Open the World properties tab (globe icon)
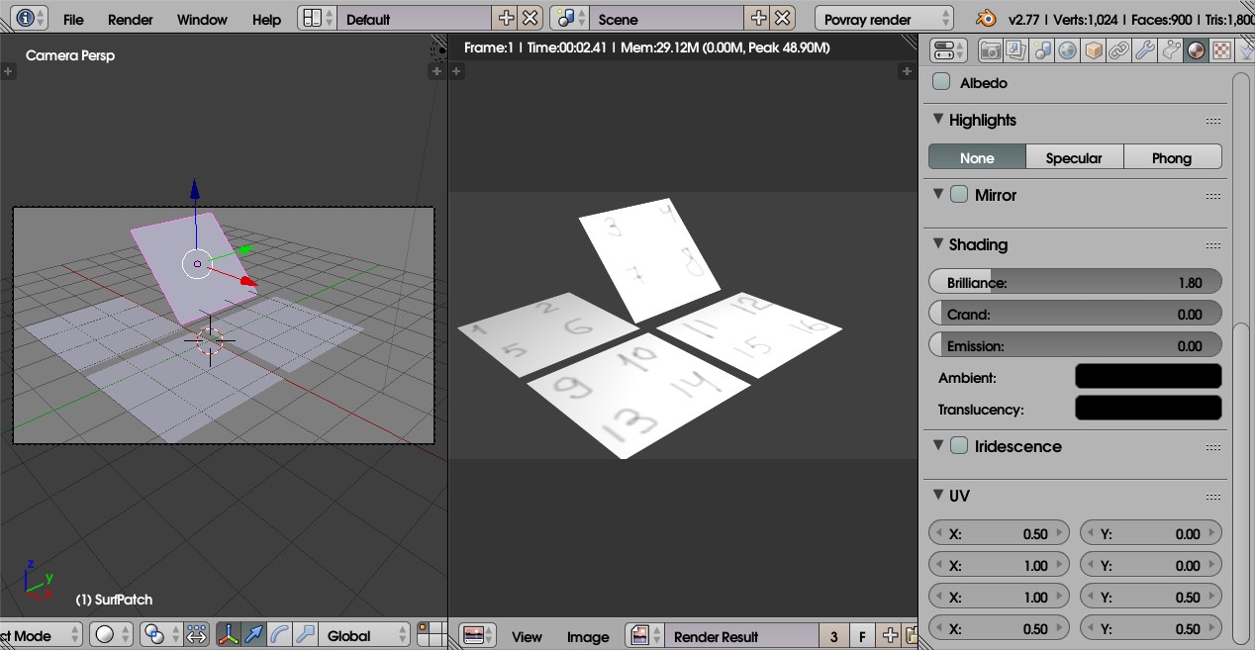Screen dimensions: 1255x650 (x=1067, y=50)
